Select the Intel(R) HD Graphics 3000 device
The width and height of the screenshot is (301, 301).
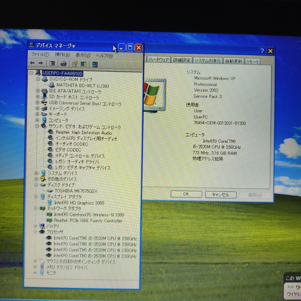[x=79, y=203]
